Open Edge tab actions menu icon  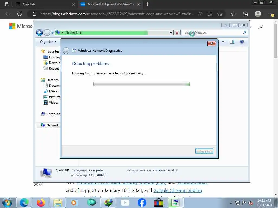pyautogui.click(x=7, y=4)
